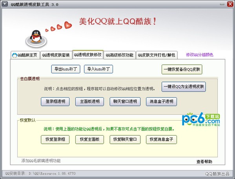235x179 pixels.
Task: Click the 聊天窗口透明 button
Action: pyautogui.click(x=125, y=101)
